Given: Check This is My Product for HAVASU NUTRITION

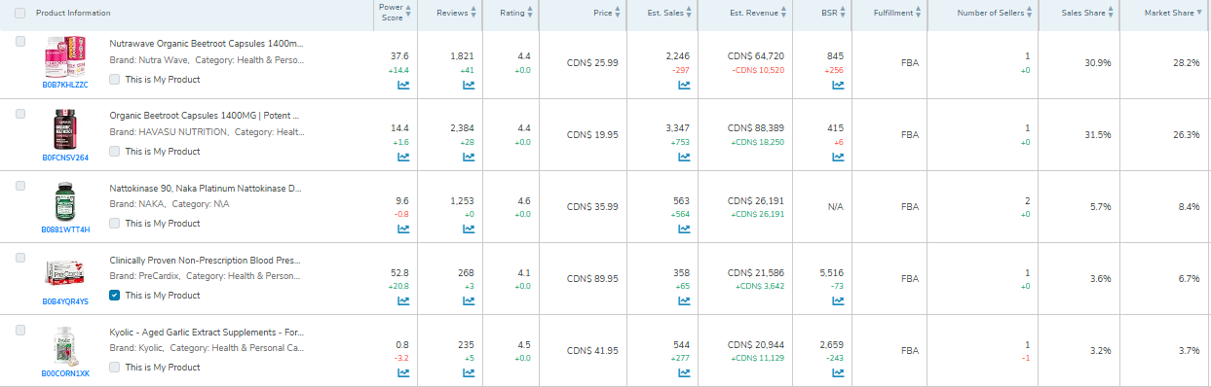Looking at the screenshot, I should (x=115, y=151).
